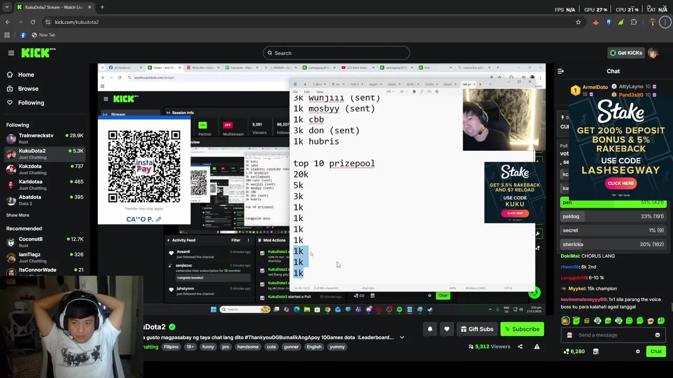Screen dimensions: 673x378
Task: Open a new browser tab
Action: pyautogui.click(x=102, y=7)
